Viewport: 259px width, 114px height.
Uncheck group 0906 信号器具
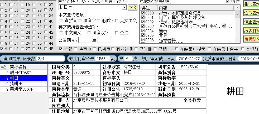[x=143, y=40]
